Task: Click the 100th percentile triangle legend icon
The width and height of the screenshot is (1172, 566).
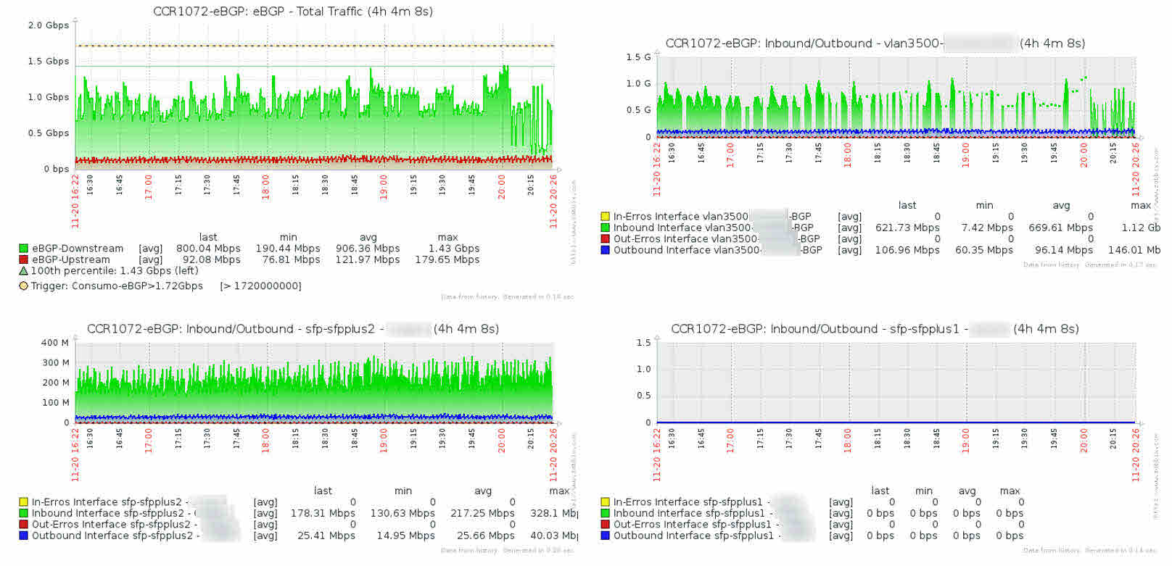Action: pyautogui.click(x=23, y=270)
